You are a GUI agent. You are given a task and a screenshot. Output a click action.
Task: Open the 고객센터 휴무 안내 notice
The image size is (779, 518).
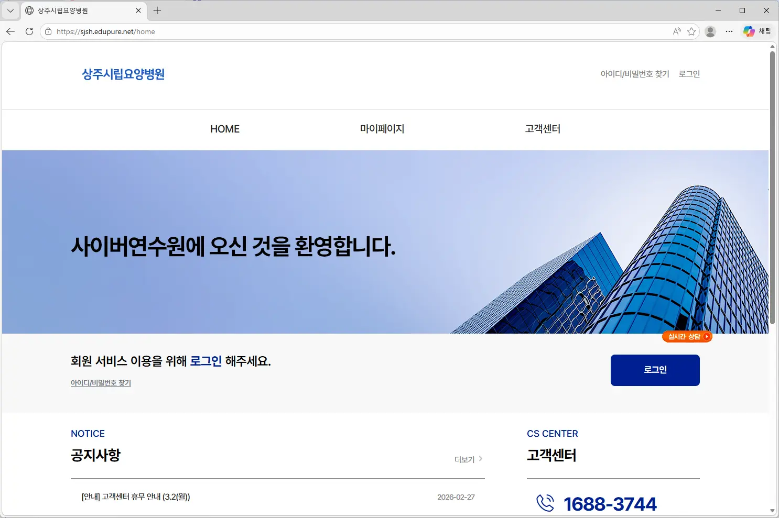point(135,497)
